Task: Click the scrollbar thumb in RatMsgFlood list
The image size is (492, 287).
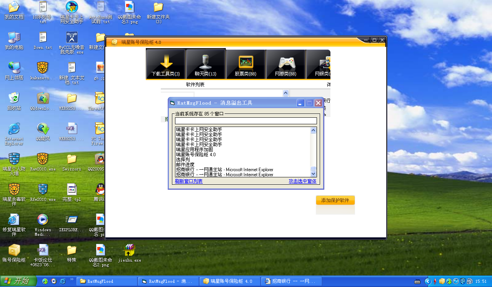Action: click(313, 168)
